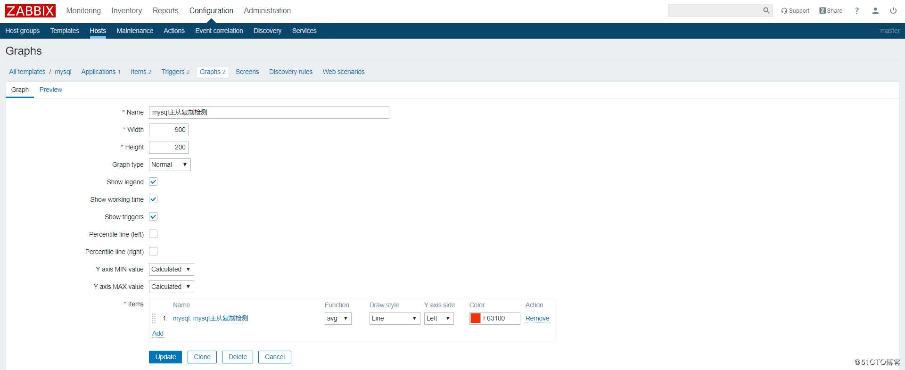The image size is (905, 370).
Task: Click All templates breadcrumb link
Action: pos(27,72)
